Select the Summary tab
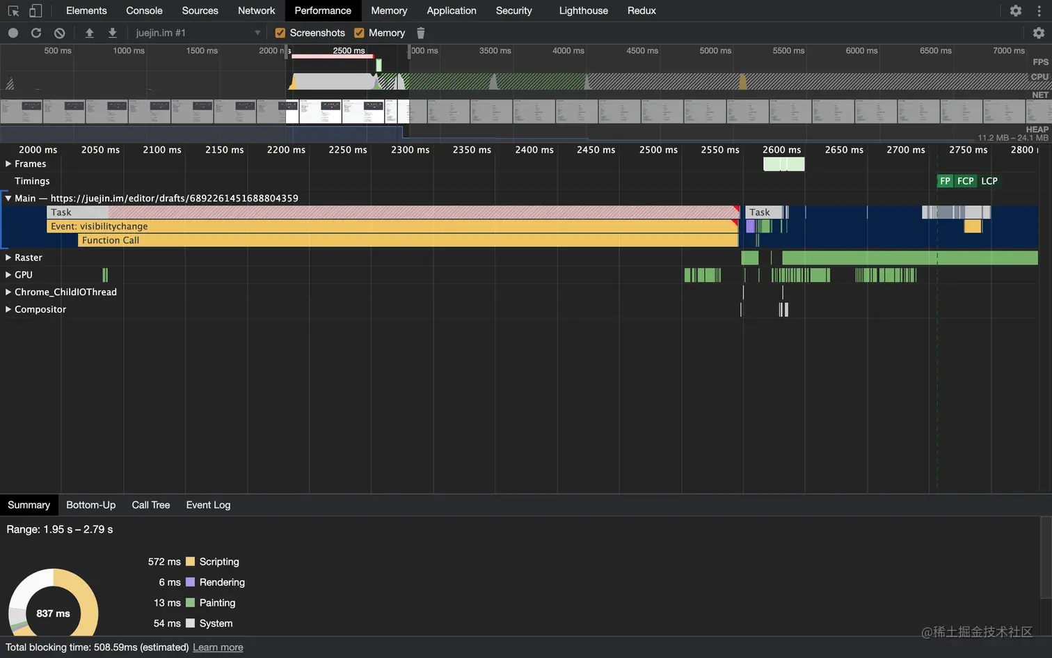 tap(29, 505)
